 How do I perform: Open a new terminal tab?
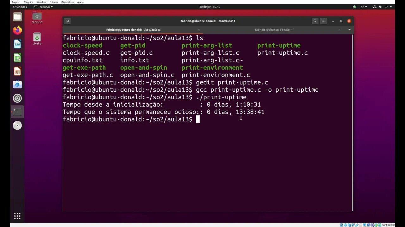click(67, 21)
